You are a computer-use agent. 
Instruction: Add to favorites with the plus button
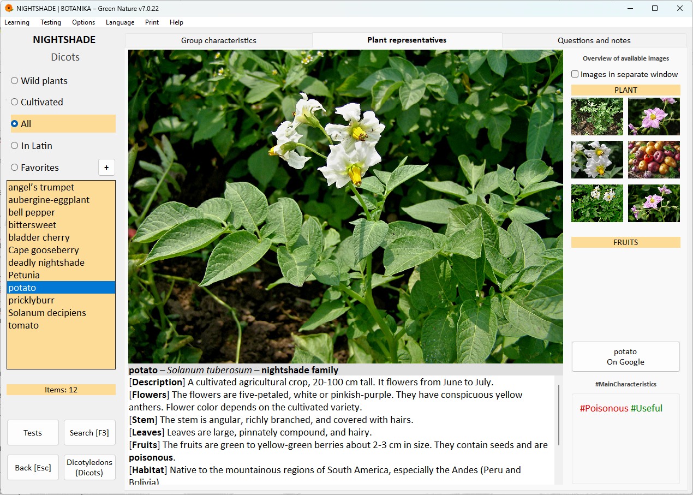106,168
